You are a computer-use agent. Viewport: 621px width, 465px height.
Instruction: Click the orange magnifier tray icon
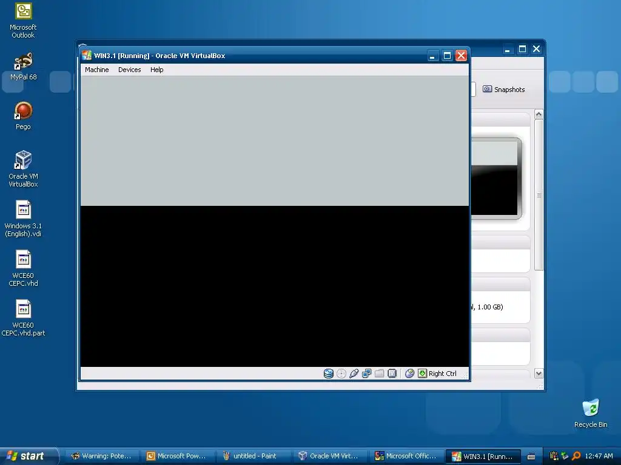[x=576, y=456]
